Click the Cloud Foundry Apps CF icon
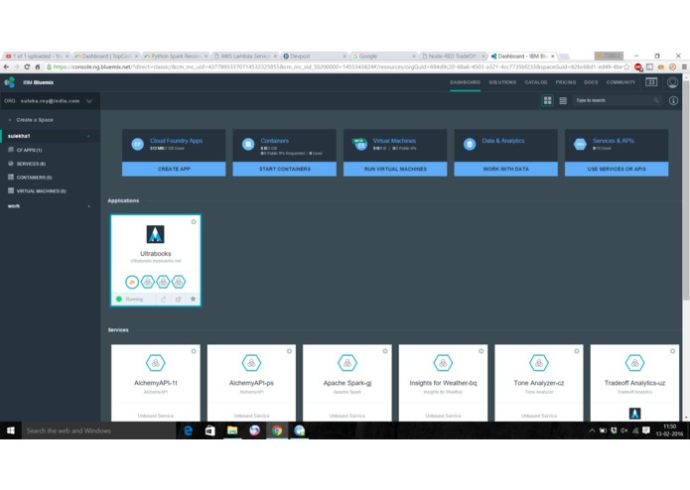Screen dimensions: 690x490 [137, 144]
